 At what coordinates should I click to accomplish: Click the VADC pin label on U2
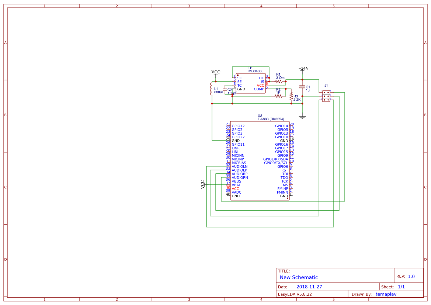coord(236,193)
